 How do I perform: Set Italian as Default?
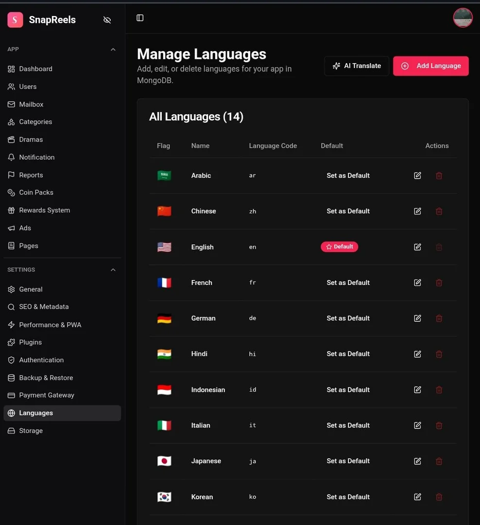tap(348, 425)
